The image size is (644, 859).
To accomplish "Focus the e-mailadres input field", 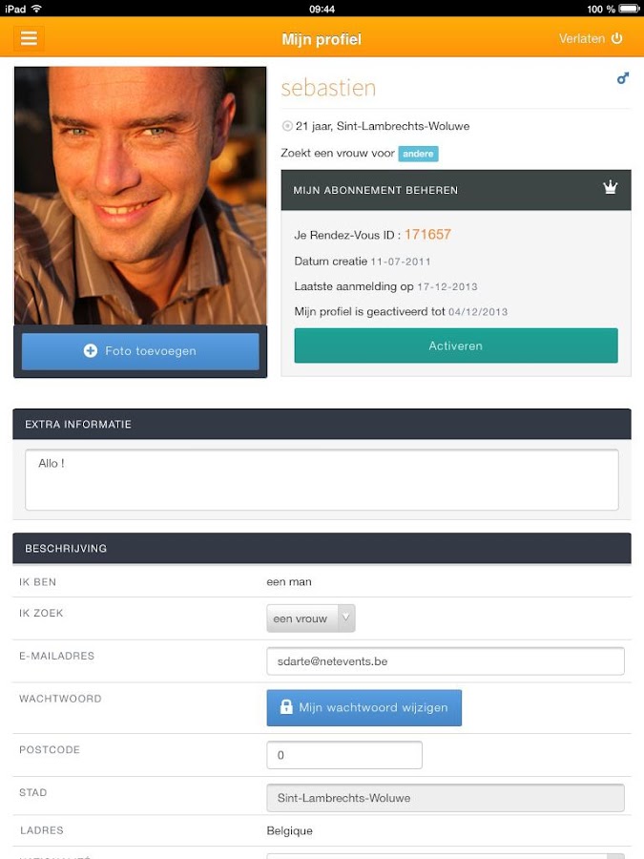I will (x=445, y=660).
